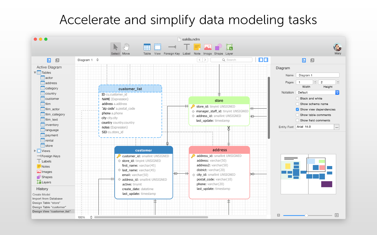This screenshot has height=235, width=377.
Task: Select the inventory table in tree
Action: [x=50, y=125]
